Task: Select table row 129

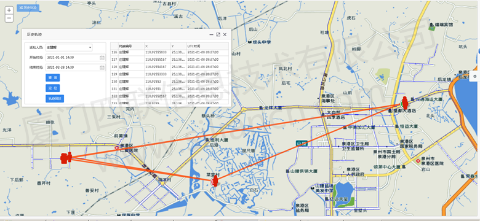Action: pyautogui.click(x=169, y=74)
